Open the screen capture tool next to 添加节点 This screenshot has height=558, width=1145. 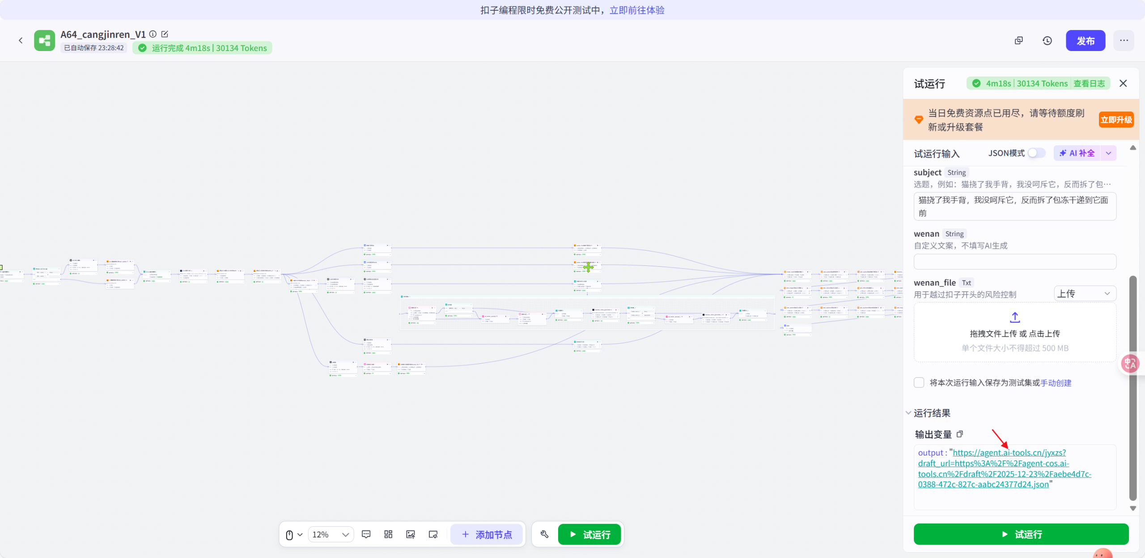click(x=432, y=534)
